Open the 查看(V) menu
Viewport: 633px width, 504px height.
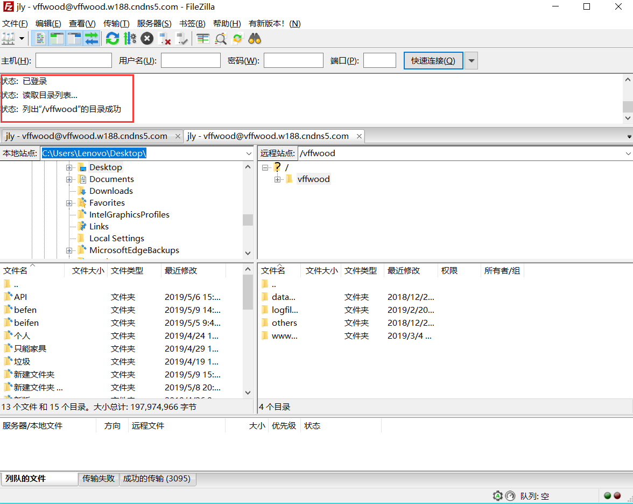[82, 24]
